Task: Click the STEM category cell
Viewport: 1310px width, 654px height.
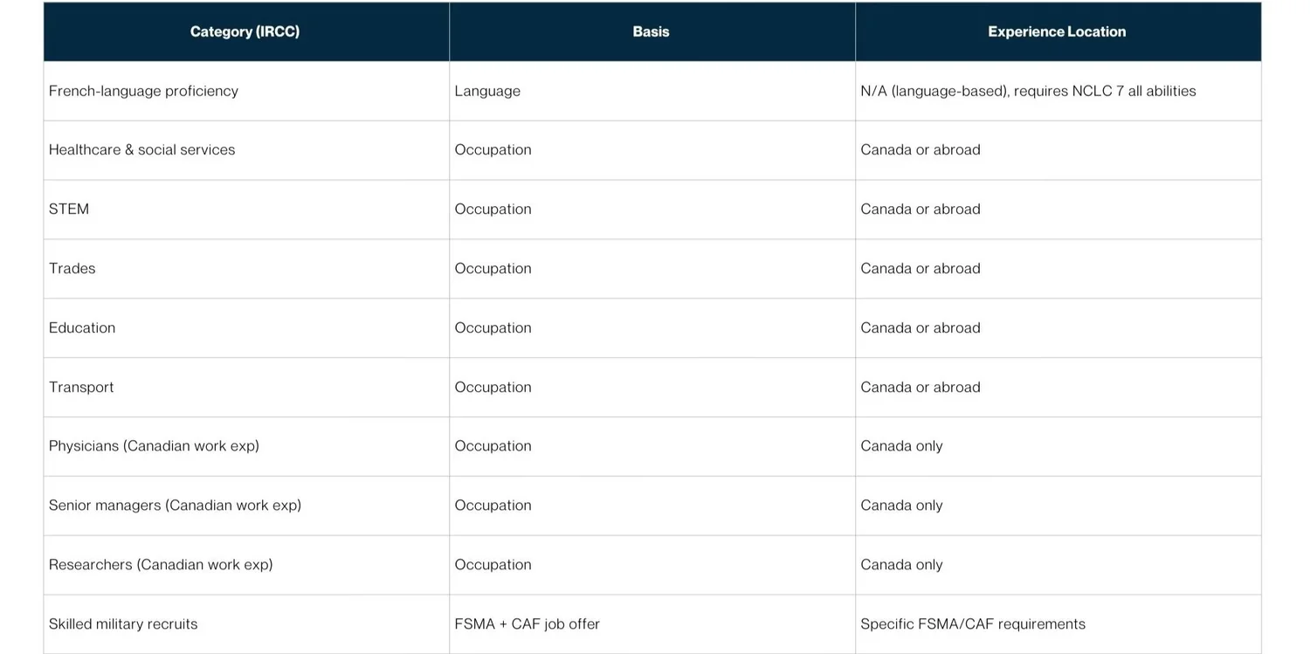Action: [x=245, y=210]
